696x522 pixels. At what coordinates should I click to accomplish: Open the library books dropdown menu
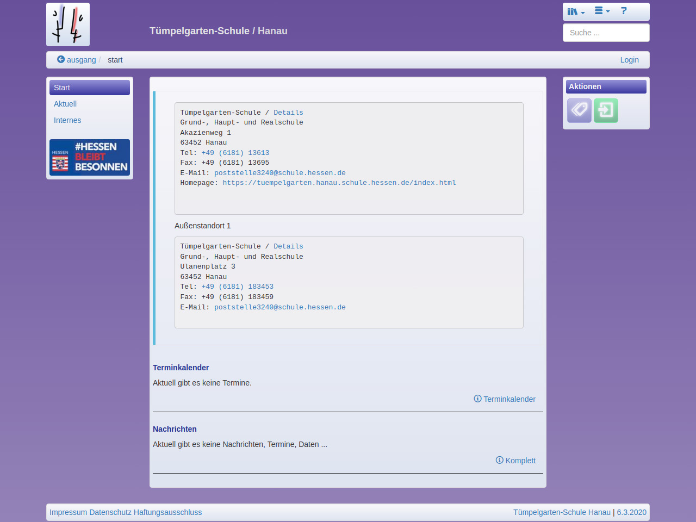pyautogui.click(x=575, y=11)
